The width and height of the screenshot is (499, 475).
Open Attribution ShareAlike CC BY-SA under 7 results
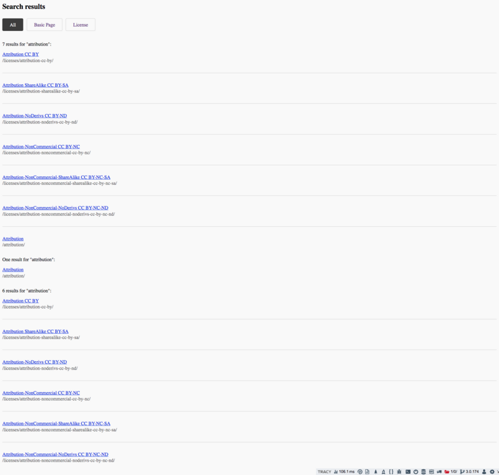(x=36, y=85)
